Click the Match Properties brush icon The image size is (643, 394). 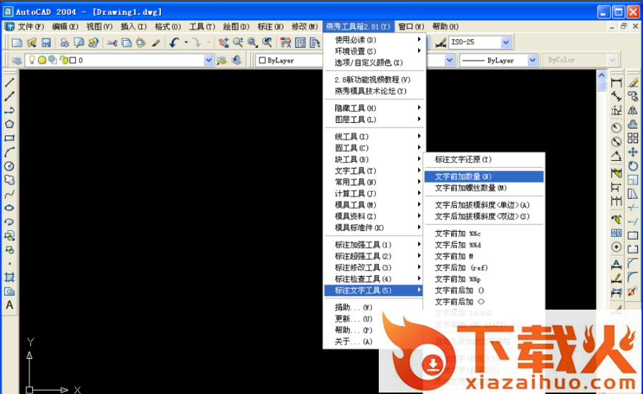pyautogui.click(x=155, y=42)
